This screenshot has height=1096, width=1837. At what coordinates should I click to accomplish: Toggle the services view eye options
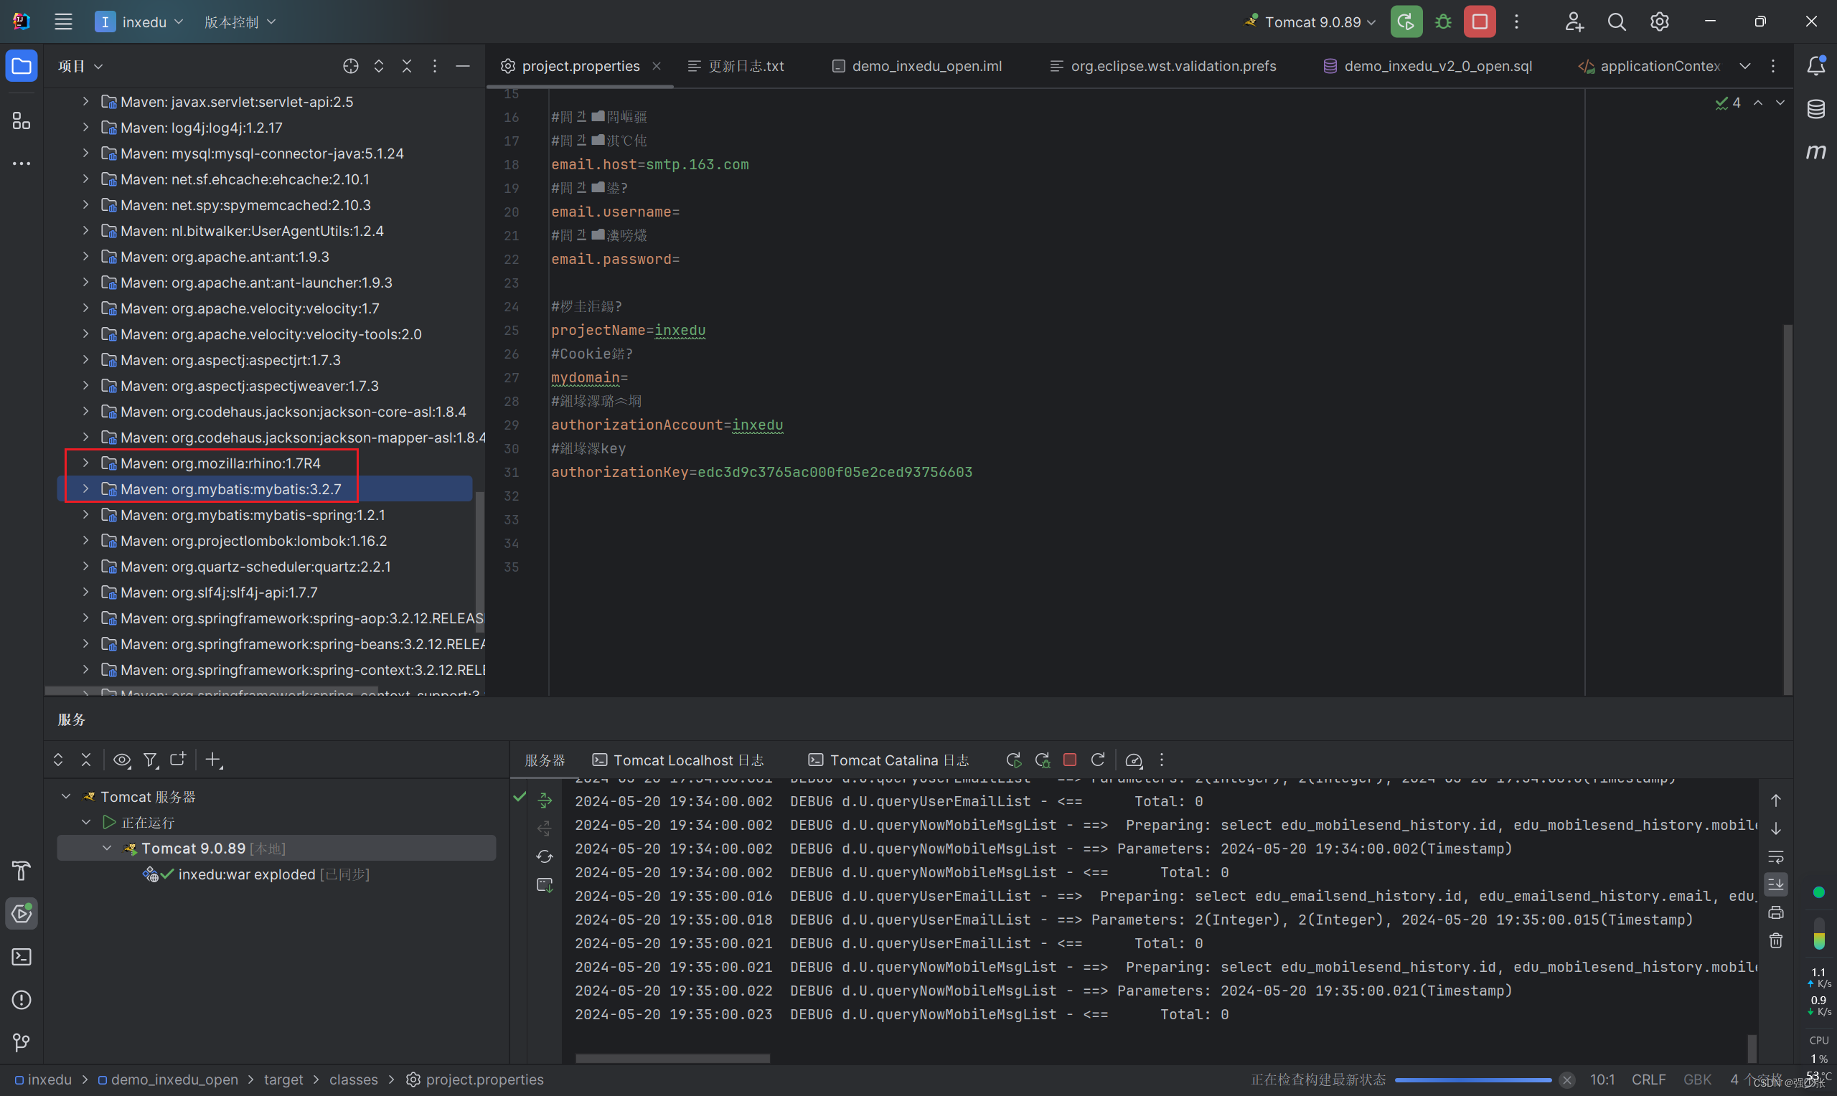122,759
